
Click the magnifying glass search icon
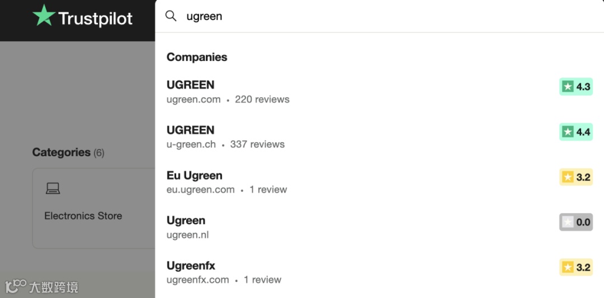[171, 16]
